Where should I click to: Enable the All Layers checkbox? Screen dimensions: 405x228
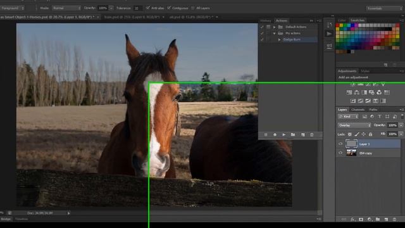point(192,8)
